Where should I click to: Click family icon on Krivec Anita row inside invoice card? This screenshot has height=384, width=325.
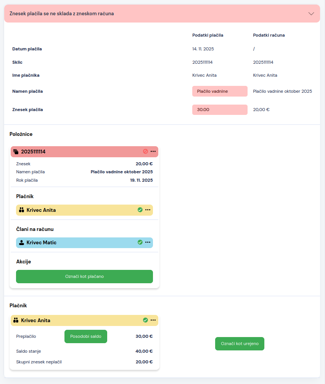(x=21, y=210)
